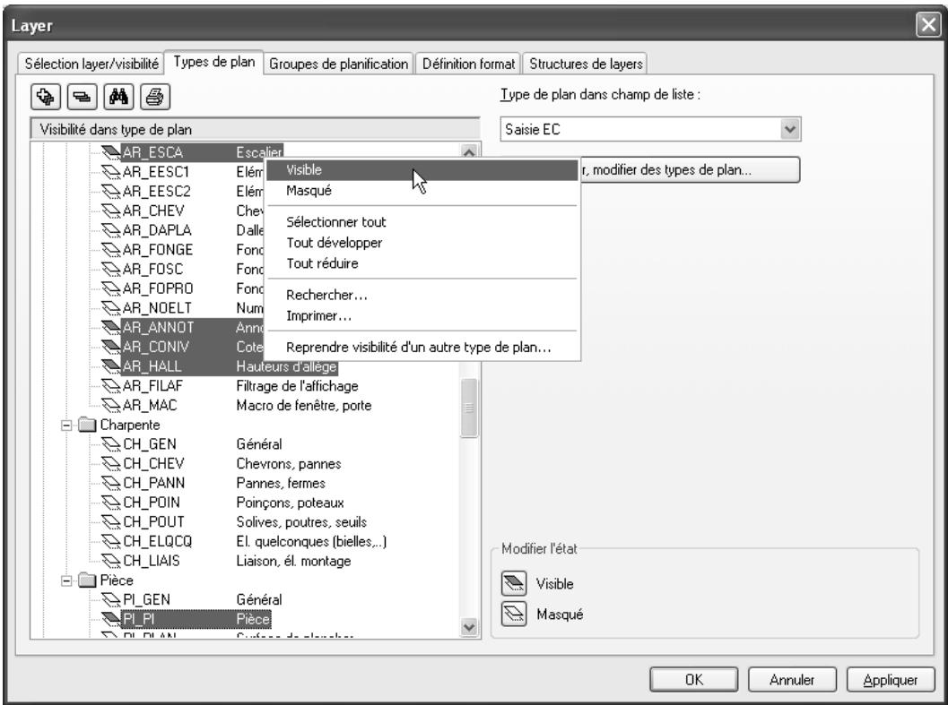
Task: Click the expand all entries toolbar icon
Action: tap(46, 97)
